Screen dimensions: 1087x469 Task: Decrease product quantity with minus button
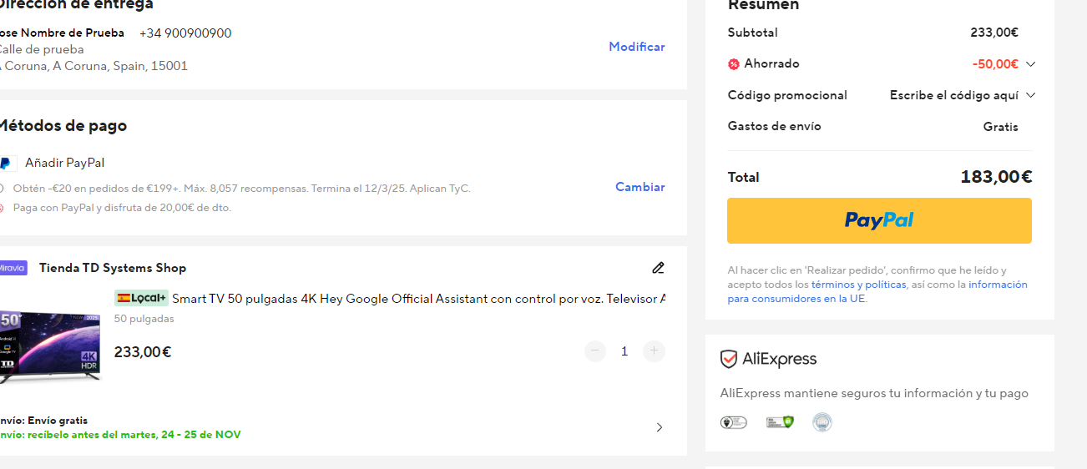(595, 351)
